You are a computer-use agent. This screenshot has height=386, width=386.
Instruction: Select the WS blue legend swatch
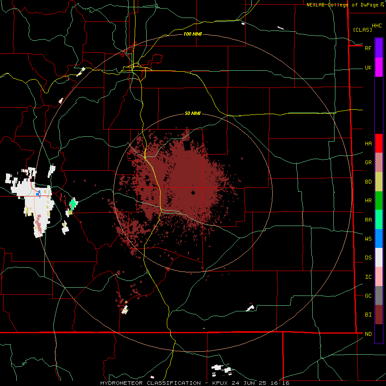point(379,238)
